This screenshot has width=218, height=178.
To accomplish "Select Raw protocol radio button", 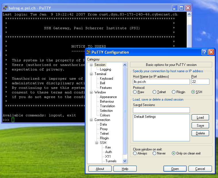I will point(135,92).
